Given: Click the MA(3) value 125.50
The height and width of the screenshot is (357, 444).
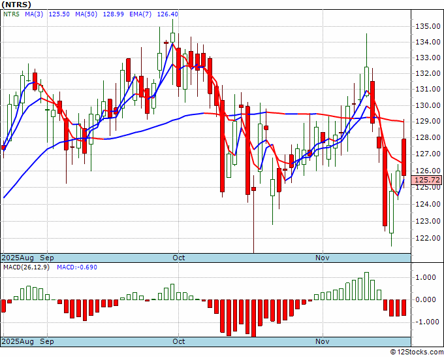Looking at the screenshot, I should (59, 14).
